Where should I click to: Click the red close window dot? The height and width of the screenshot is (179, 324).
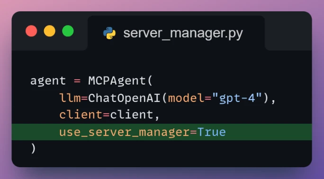pos(31,31)
